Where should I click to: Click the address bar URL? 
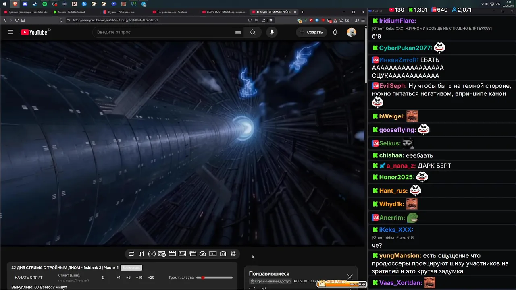point(116,20)
